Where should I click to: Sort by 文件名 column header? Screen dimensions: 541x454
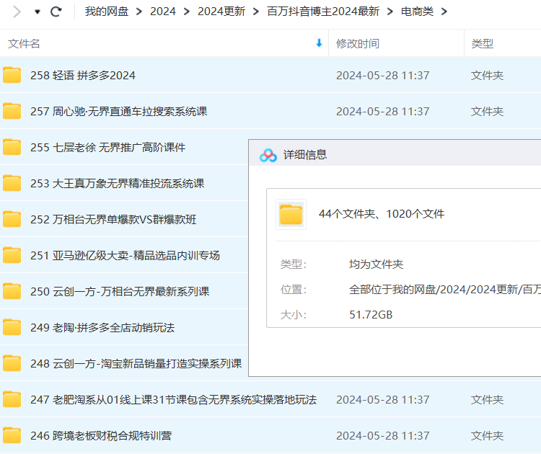[25, 43]
